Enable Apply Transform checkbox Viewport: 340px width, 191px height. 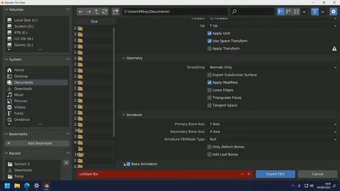click(209, 48)
